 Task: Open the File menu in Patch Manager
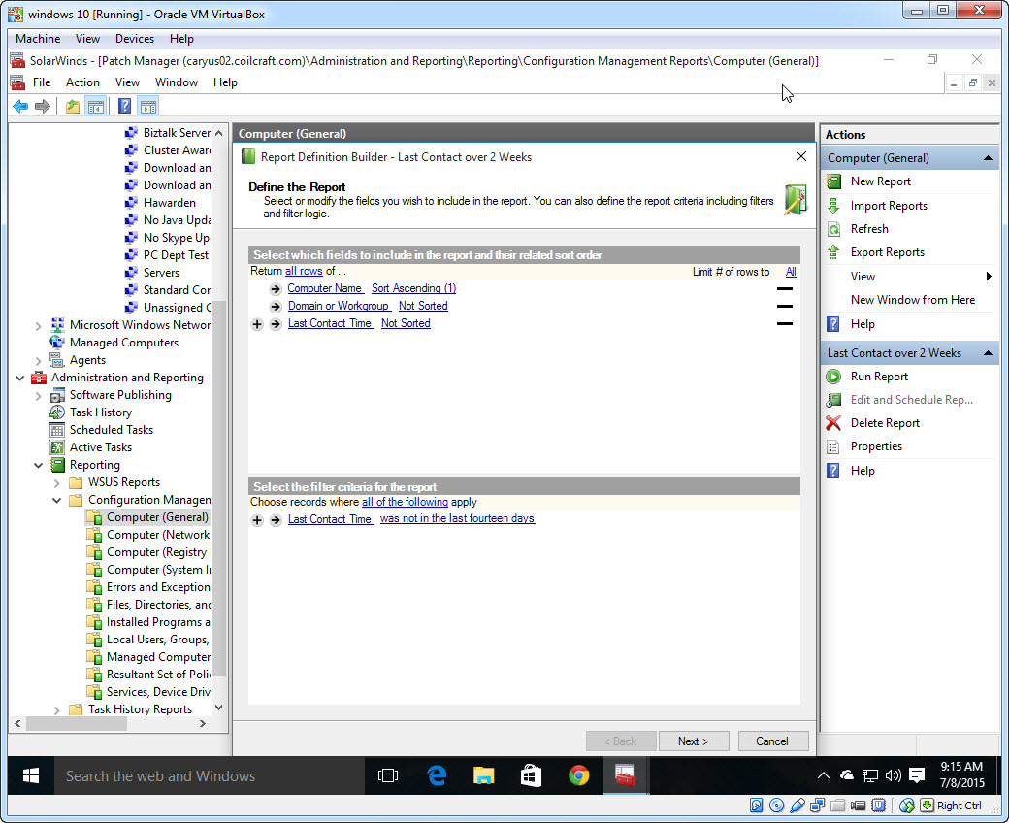[42, 82]
